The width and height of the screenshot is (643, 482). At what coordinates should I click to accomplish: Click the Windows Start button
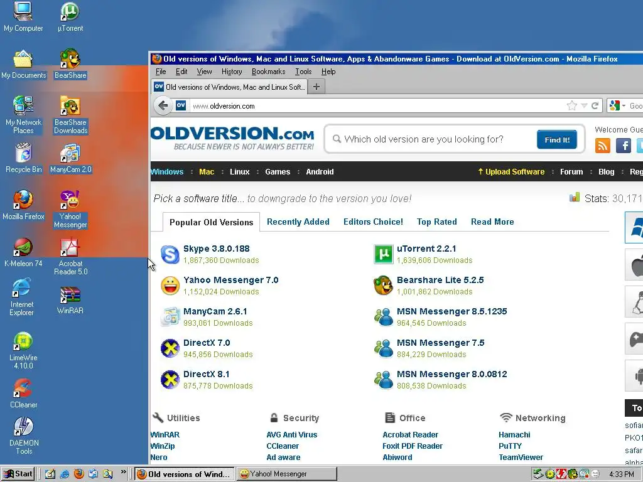coord(18,474)
